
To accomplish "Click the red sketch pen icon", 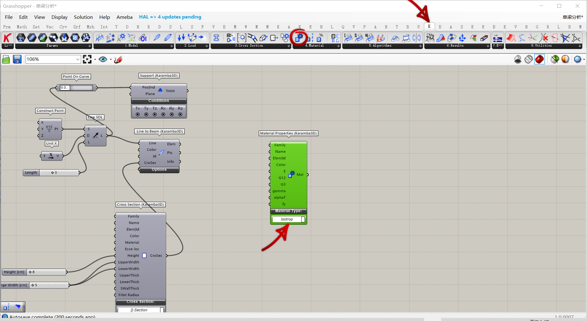I will click(118, 59).
